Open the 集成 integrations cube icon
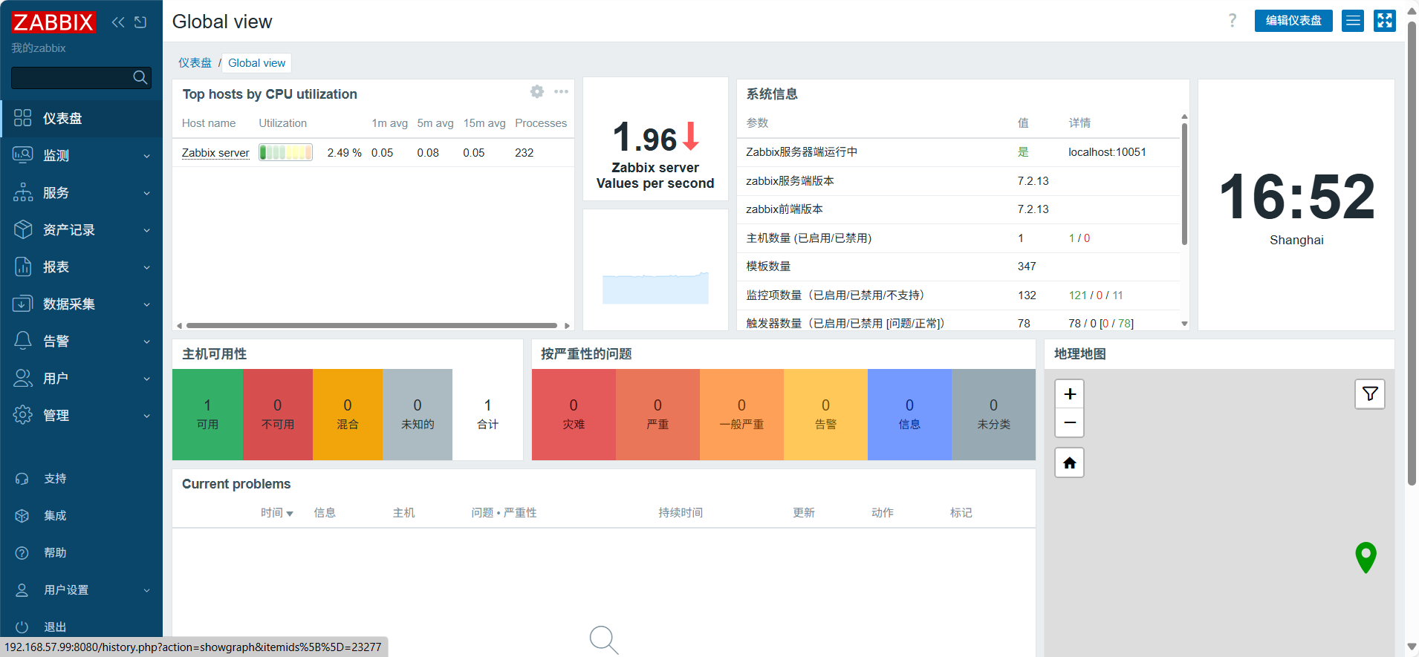Screen dimensions: 1419x657 (x=22, y=516)
